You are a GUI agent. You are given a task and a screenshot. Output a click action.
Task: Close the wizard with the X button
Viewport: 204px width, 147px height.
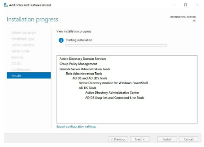197,5
